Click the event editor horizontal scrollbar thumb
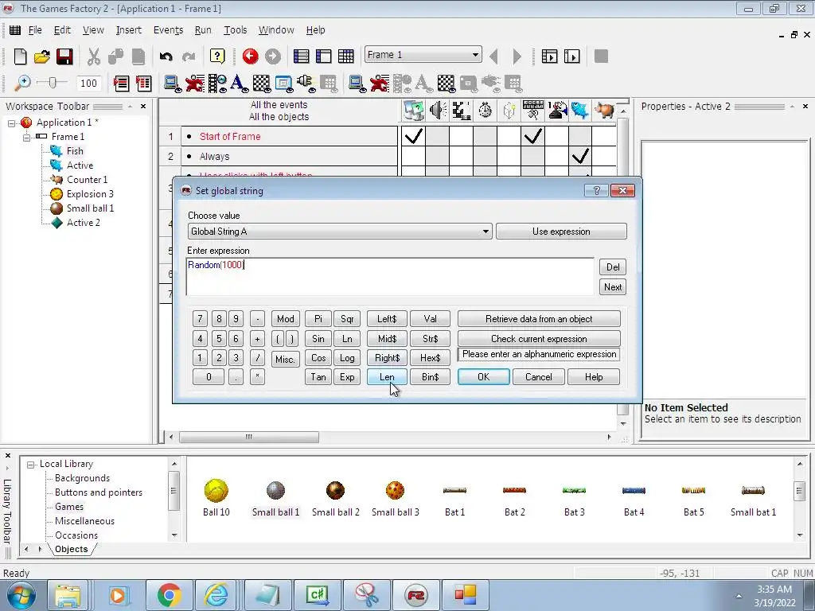This screenshot has width=815, height=611. 249,437
